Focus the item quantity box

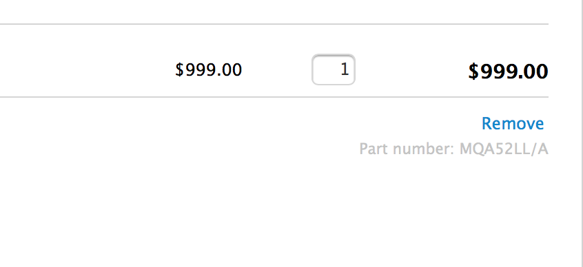click(334, 70)
